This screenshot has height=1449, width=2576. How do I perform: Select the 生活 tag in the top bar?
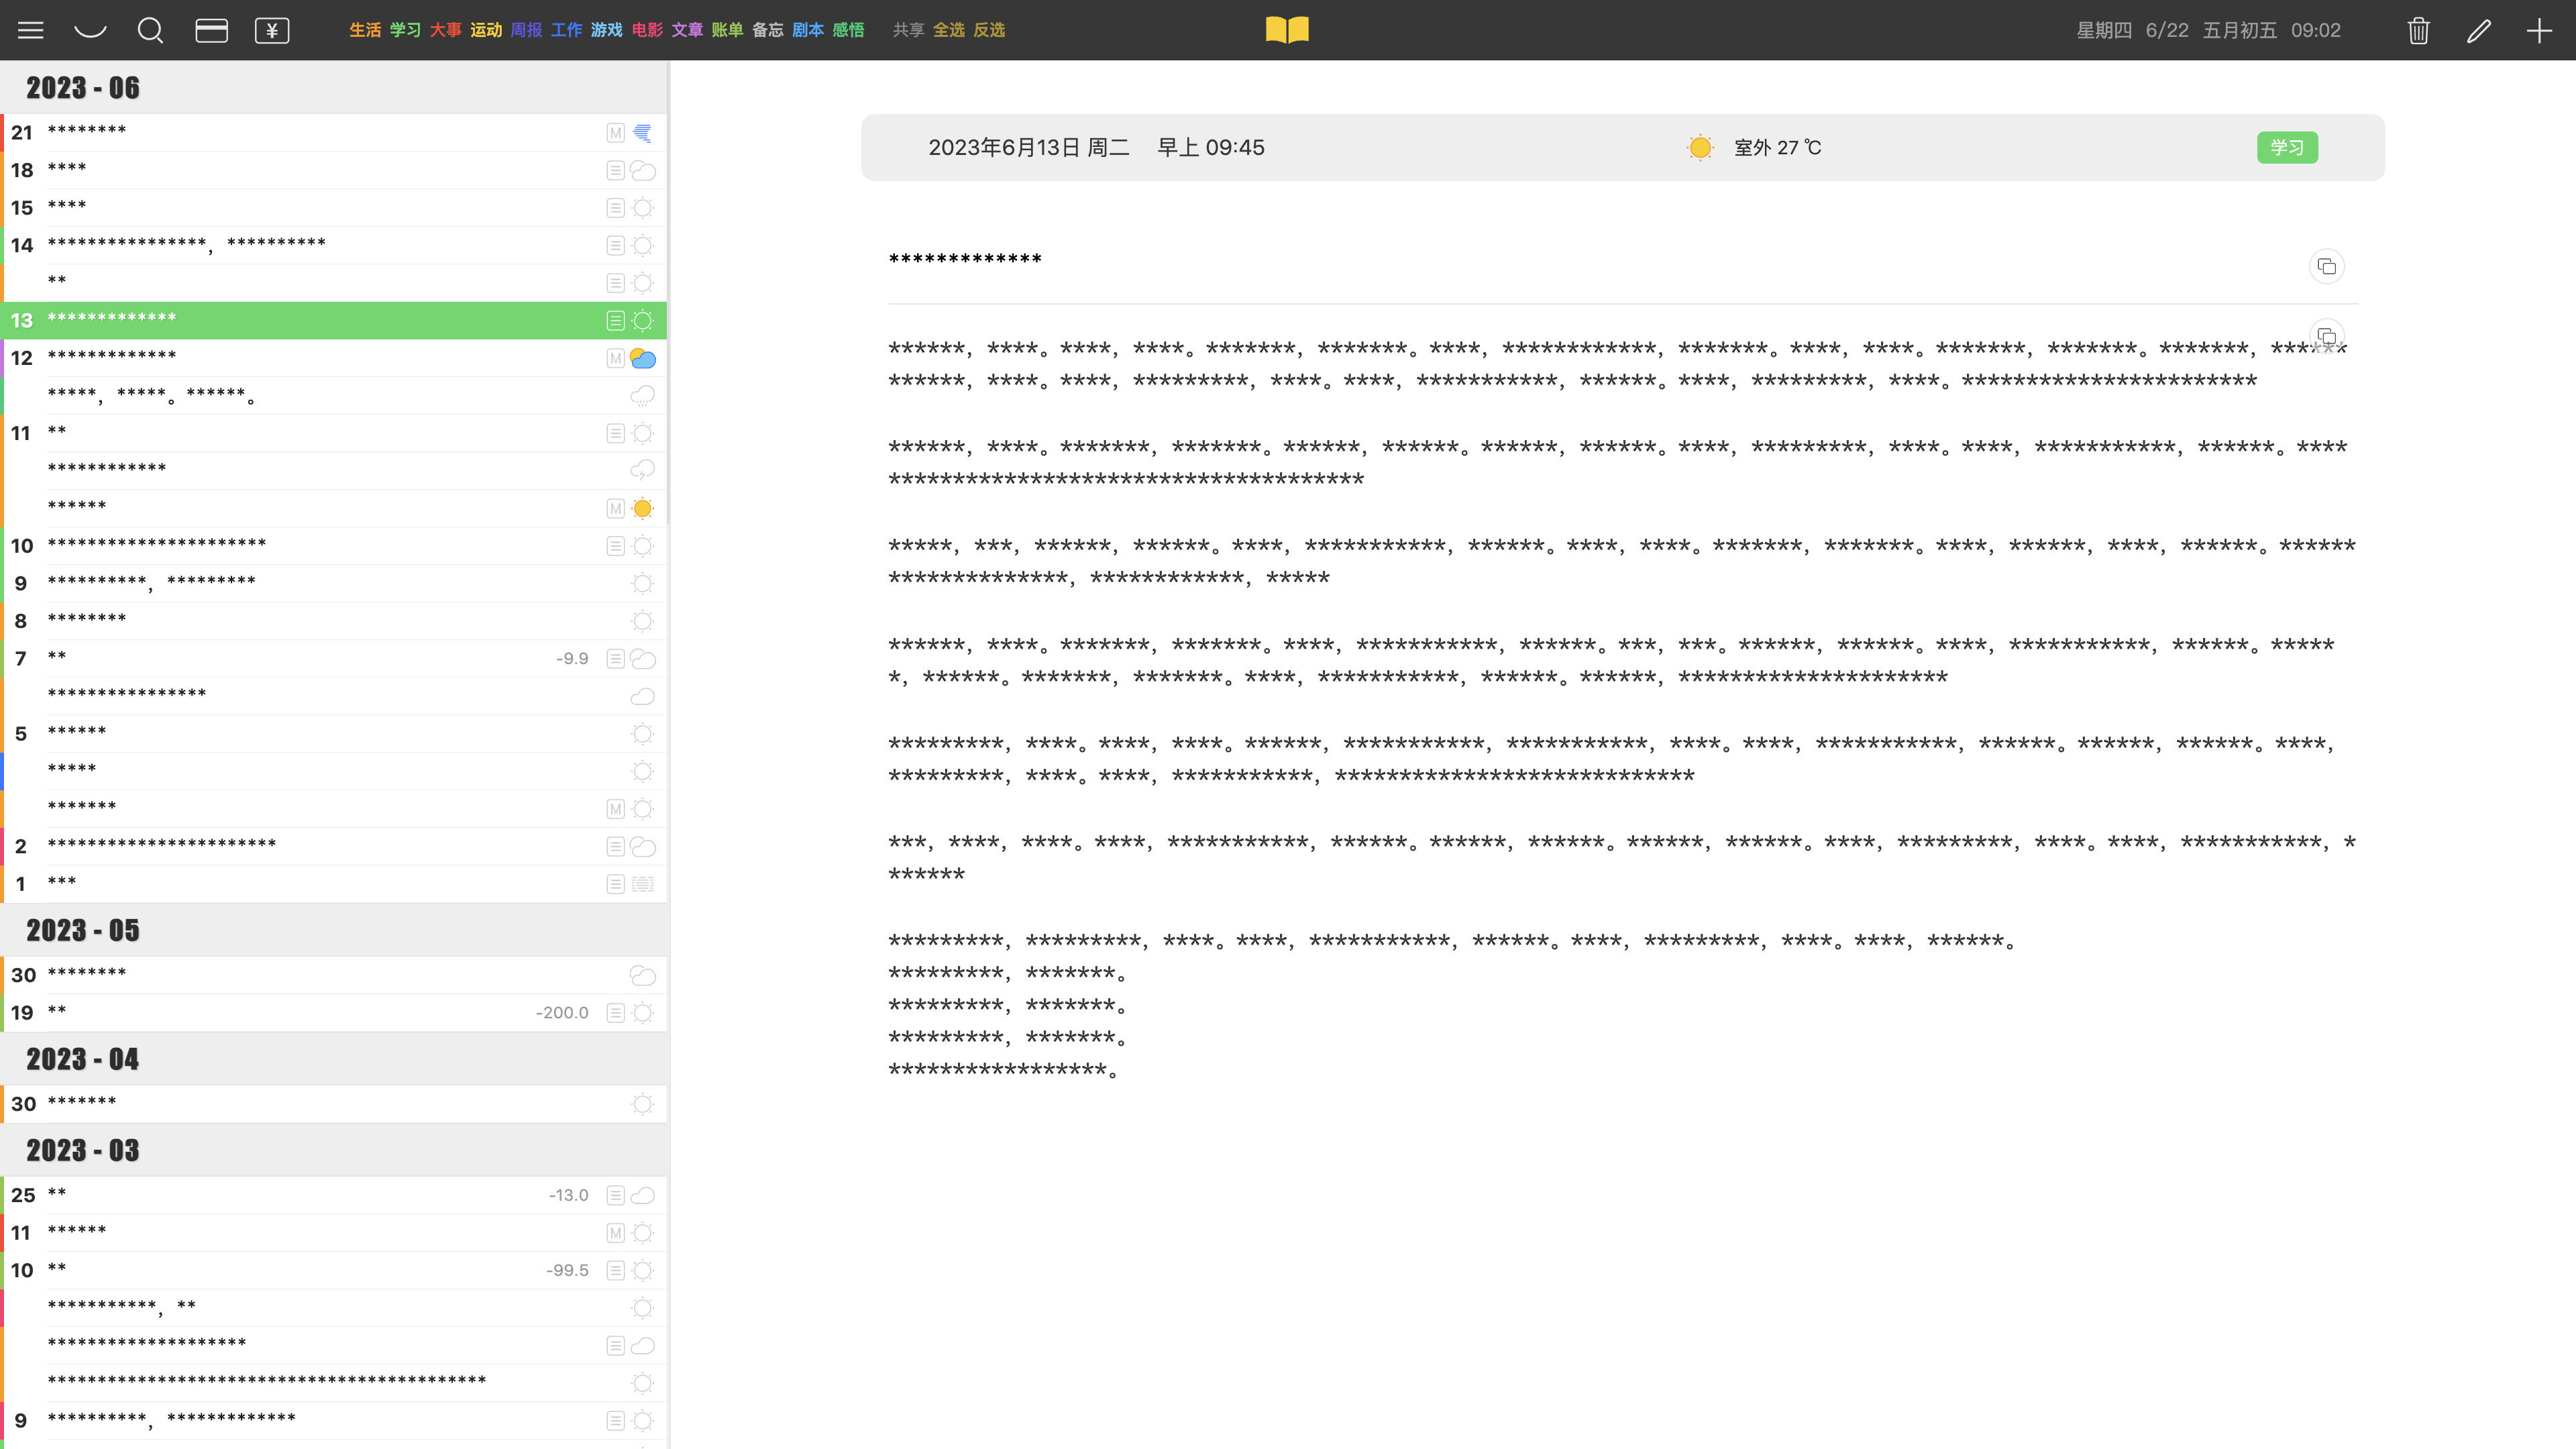click(x=365, y=30)
